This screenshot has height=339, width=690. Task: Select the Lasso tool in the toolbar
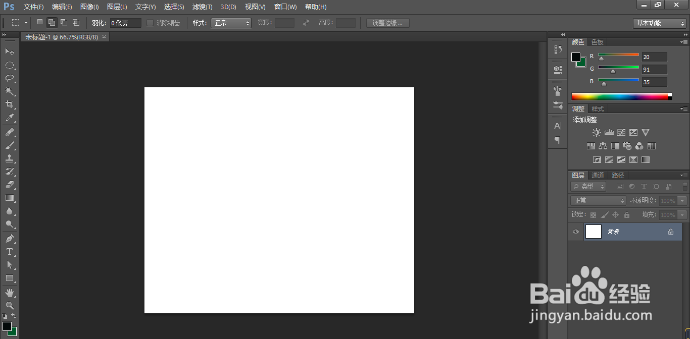(x=10, y=78)
